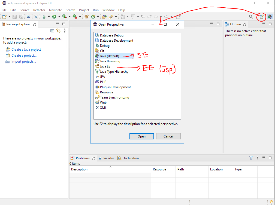Image resolution: width=275 pixels, height=205 pixels.
Task: Open the Navigate menu
Action: [x=55, y=10]
